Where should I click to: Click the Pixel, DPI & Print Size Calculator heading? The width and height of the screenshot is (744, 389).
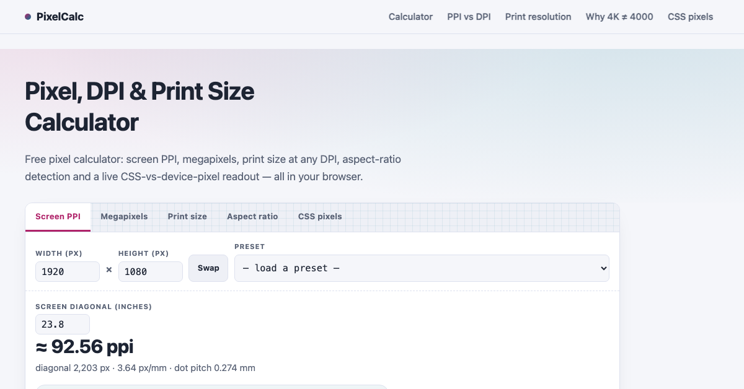pos(139,107)
